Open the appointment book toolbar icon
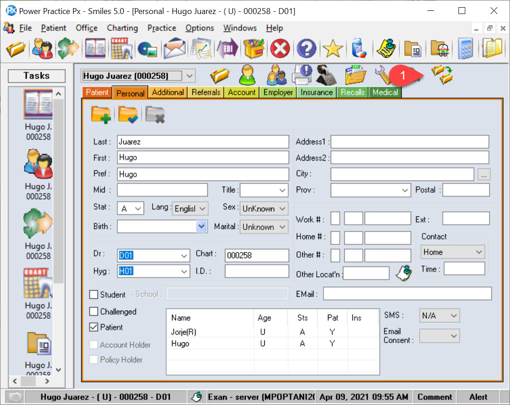 (95, 49)
